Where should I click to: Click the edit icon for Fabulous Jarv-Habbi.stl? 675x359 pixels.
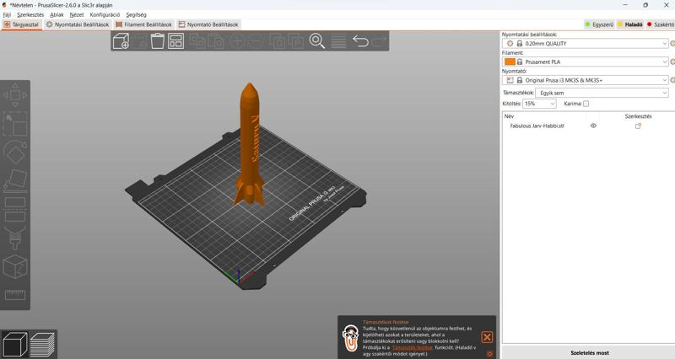638,126
